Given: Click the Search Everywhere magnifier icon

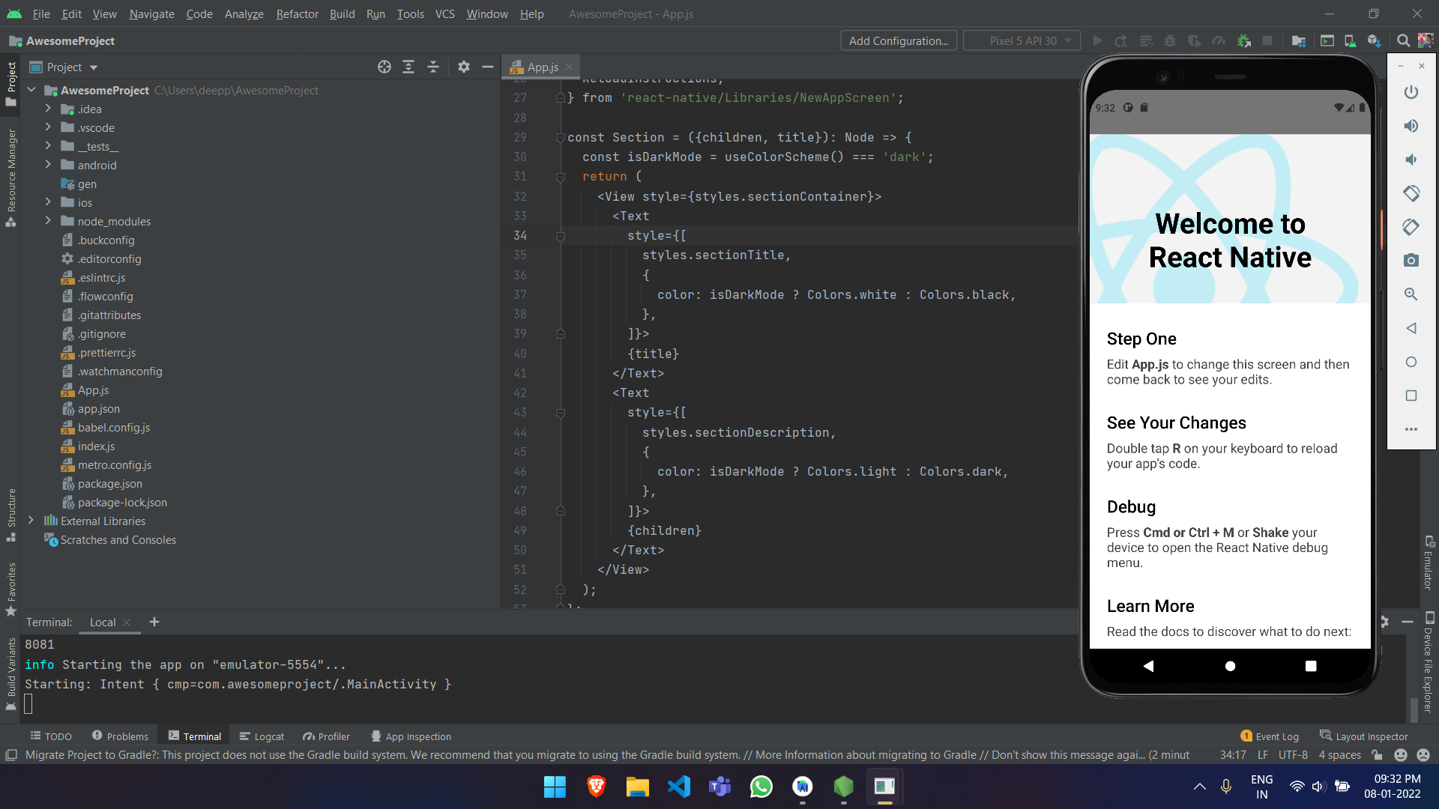Looking at the screenshot, I should click(1403, 41).
